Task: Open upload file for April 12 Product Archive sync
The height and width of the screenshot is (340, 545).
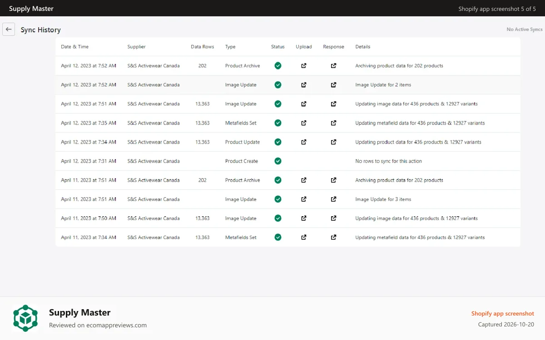Action: pos(304,66)
